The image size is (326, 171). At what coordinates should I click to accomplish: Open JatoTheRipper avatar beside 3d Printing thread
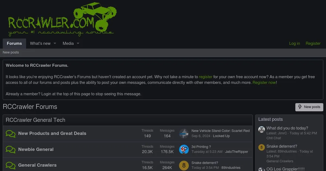pos(184,150)
